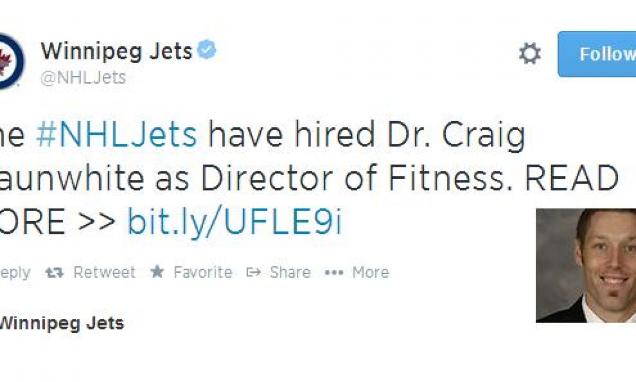This screenshot has height=382, width=636.
Task: Click the retweet arrows icon
Action: tap(55, 273)
